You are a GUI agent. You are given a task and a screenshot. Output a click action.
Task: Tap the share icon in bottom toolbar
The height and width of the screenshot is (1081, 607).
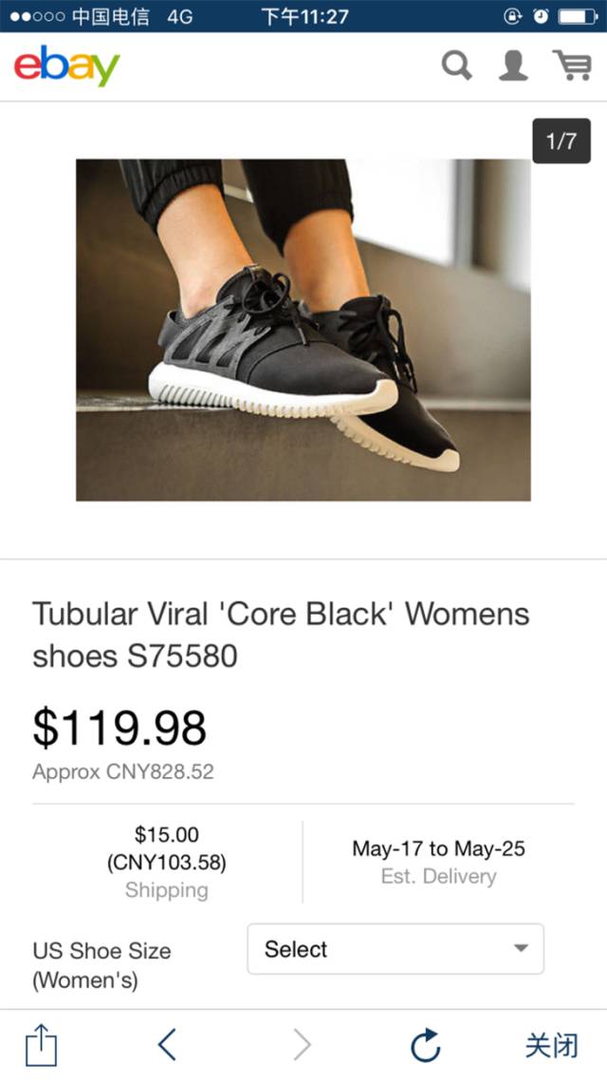[x=42, y=1045]
